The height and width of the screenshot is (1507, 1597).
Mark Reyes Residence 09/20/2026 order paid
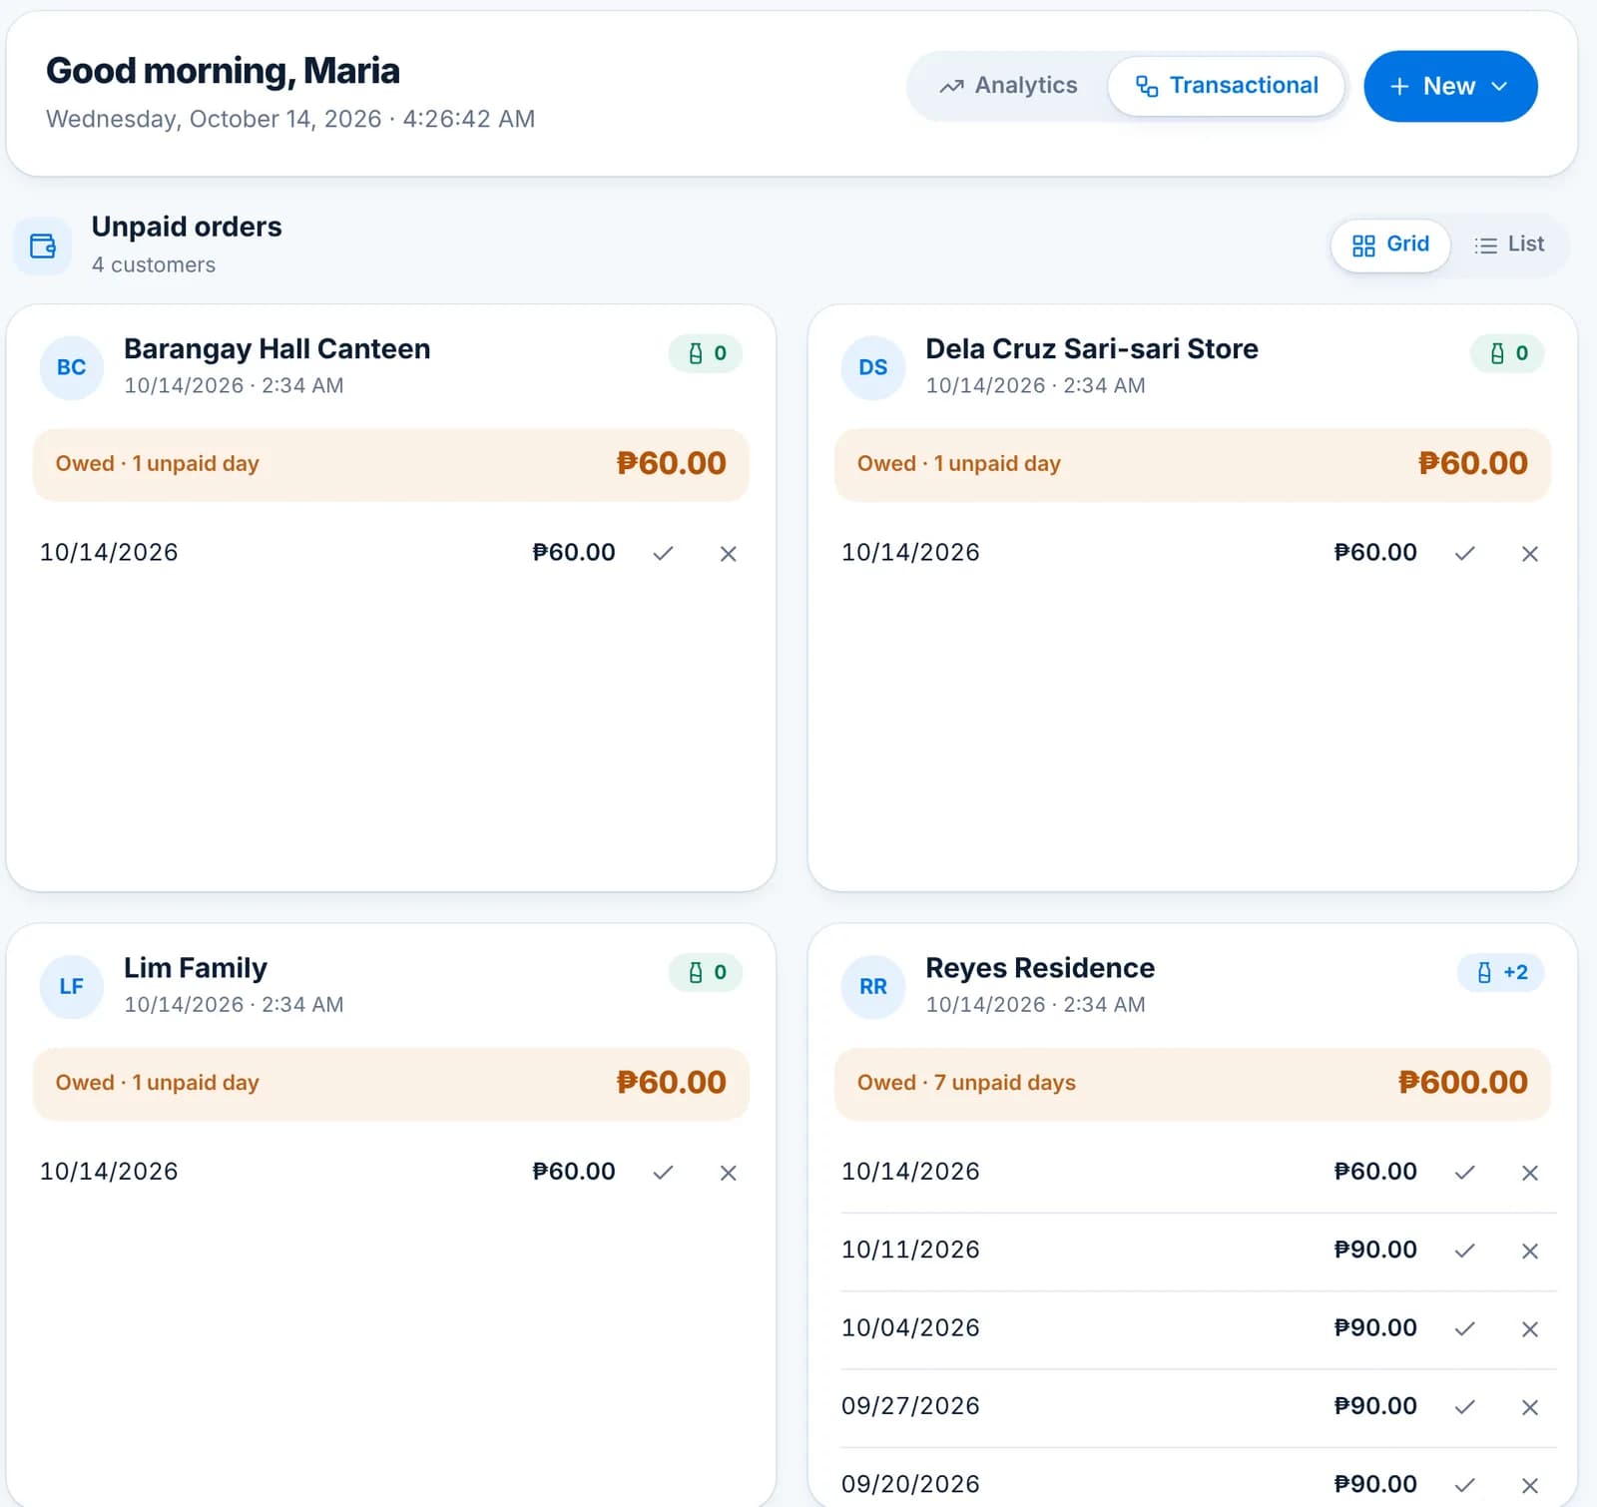pos(1464,1484)
